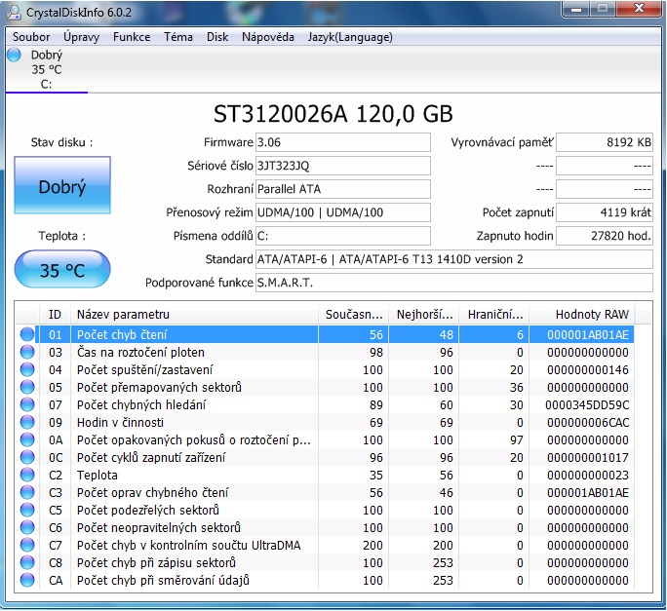Click status circle for Čas na roztočení ploten

coord(27,352)
